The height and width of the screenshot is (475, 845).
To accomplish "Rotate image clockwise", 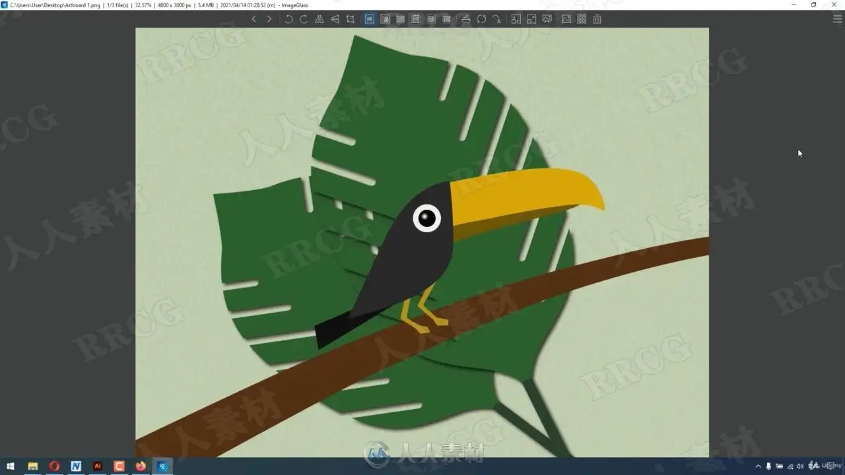I will point(304,19).
